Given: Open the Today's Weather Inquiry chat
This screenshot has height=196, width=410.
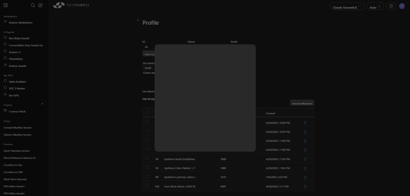Looking at the screenshot, I should pos(18,135).
